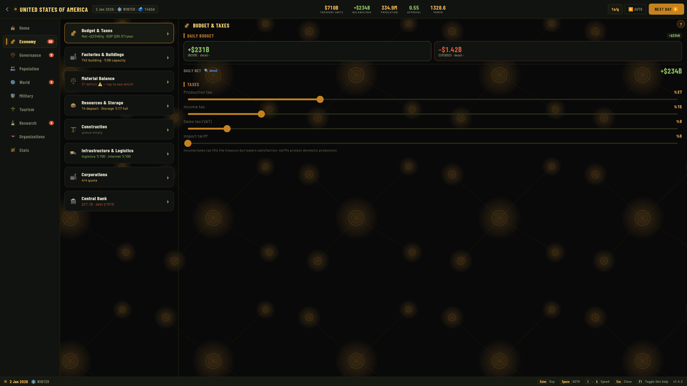Click the Central Bank building icon
This screenshot has width=687, height=386.
point(73,201)
